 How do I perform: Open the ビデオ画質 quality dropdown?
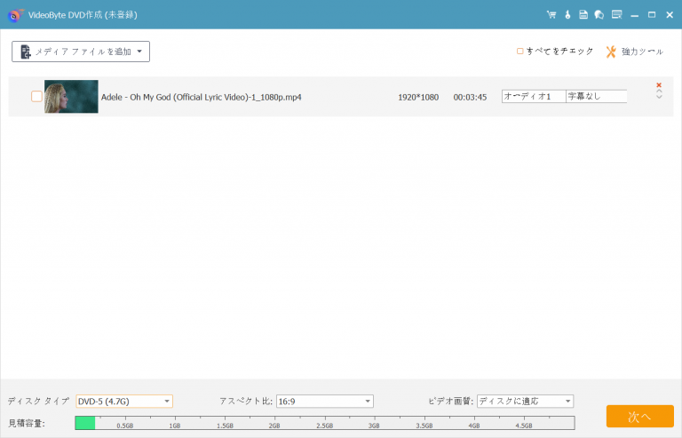[x=525, y=402]
